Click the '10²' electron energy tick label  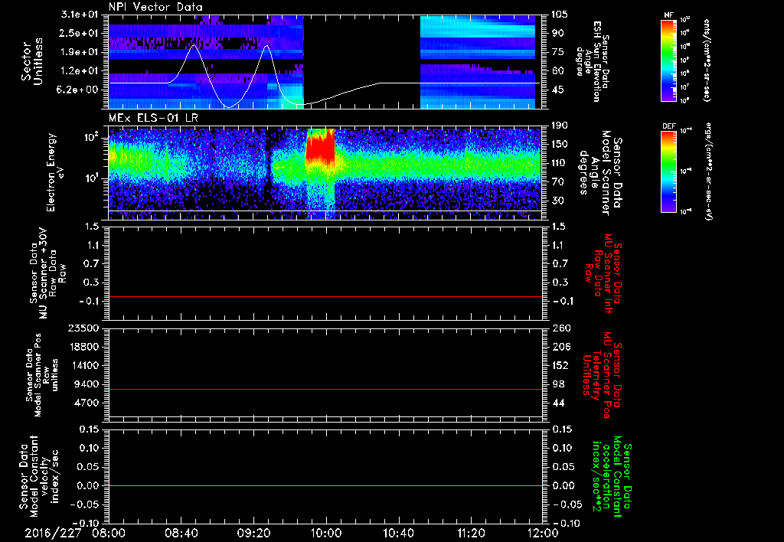[92, 138]
